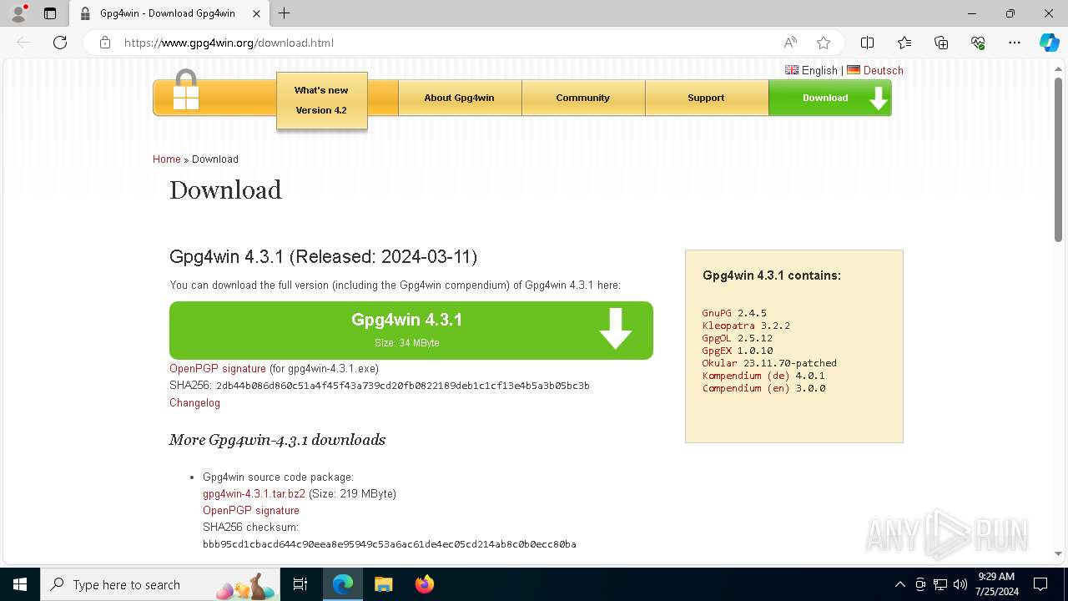Screen dimensions: 1068x601
Task: Open Microsoft Edge in the taskbar
Action: pos(343,584)
